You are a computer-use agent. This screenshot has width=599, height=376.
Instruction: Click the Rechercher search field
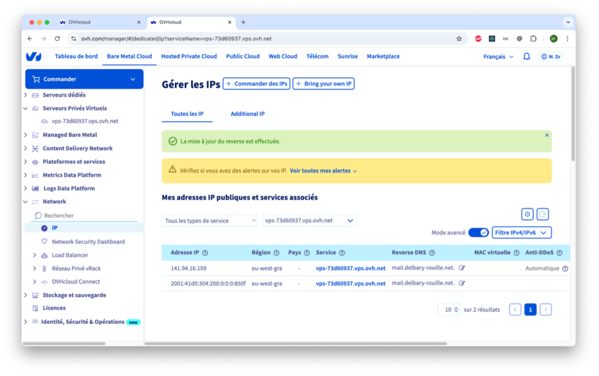coord(85,216)
